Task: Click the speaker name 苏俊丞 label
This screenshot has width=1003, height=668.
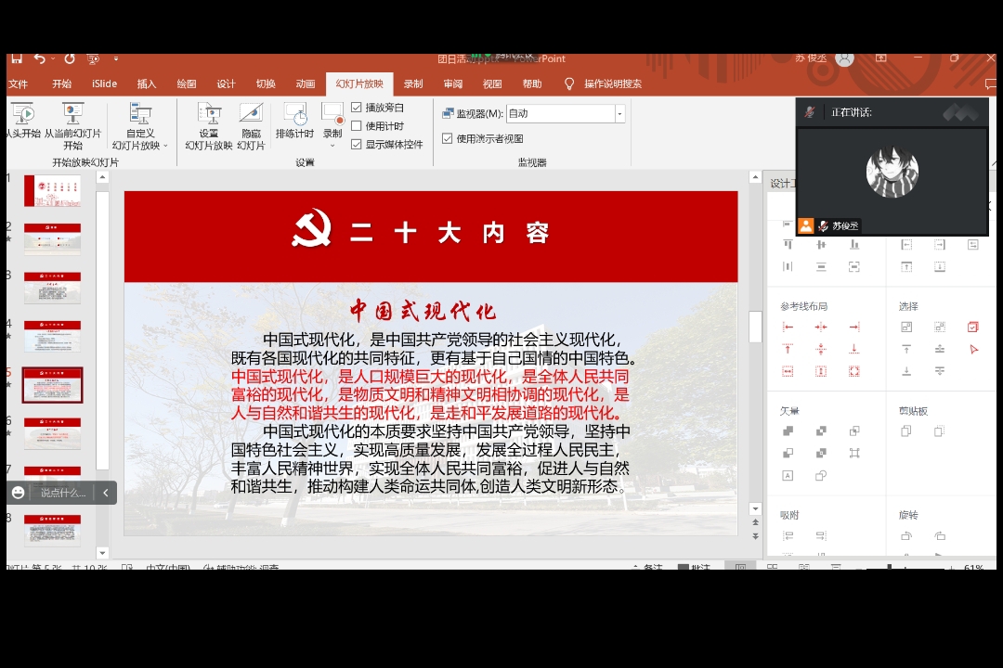Action: click(x=845, y=225)
